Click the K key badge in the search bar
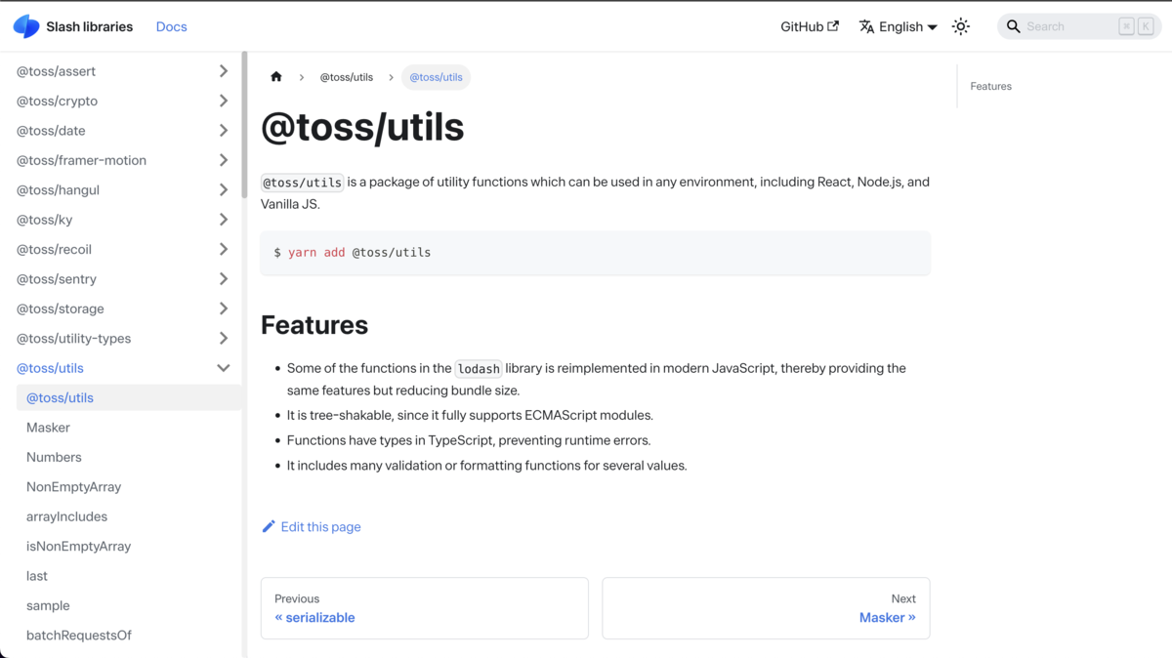The height and width of the screenshot is (658, 1172). click(1145, 26)
